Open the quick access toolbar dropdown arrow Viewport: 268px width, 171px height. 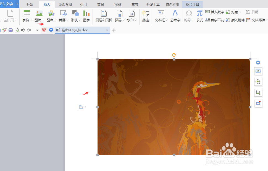(x=37, y=30)
